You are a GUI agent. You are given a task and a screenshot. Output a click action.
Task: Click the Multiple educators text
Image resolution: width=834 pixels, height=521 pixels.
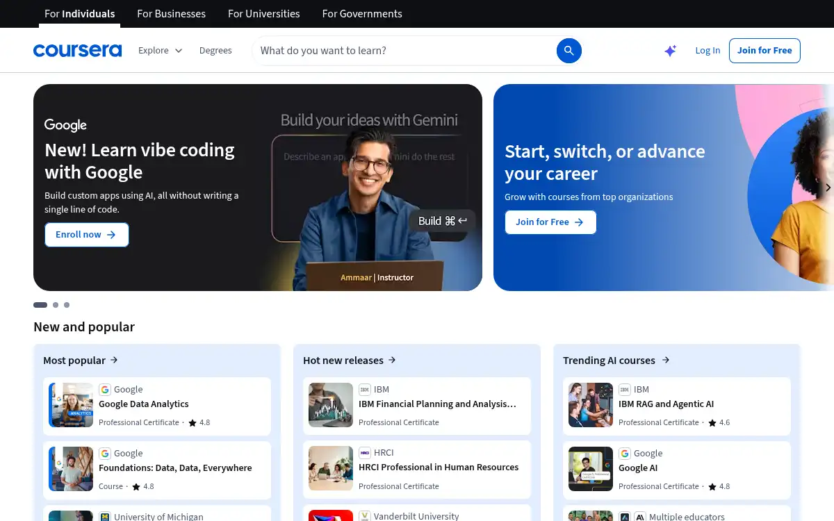(x=687, y=517)
